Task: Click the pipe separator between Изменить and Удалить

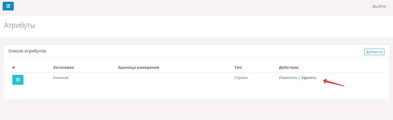Action: coord(299,78)
